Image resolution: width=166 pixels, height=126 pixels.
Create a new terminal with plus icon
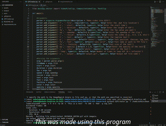pos(150,92)
